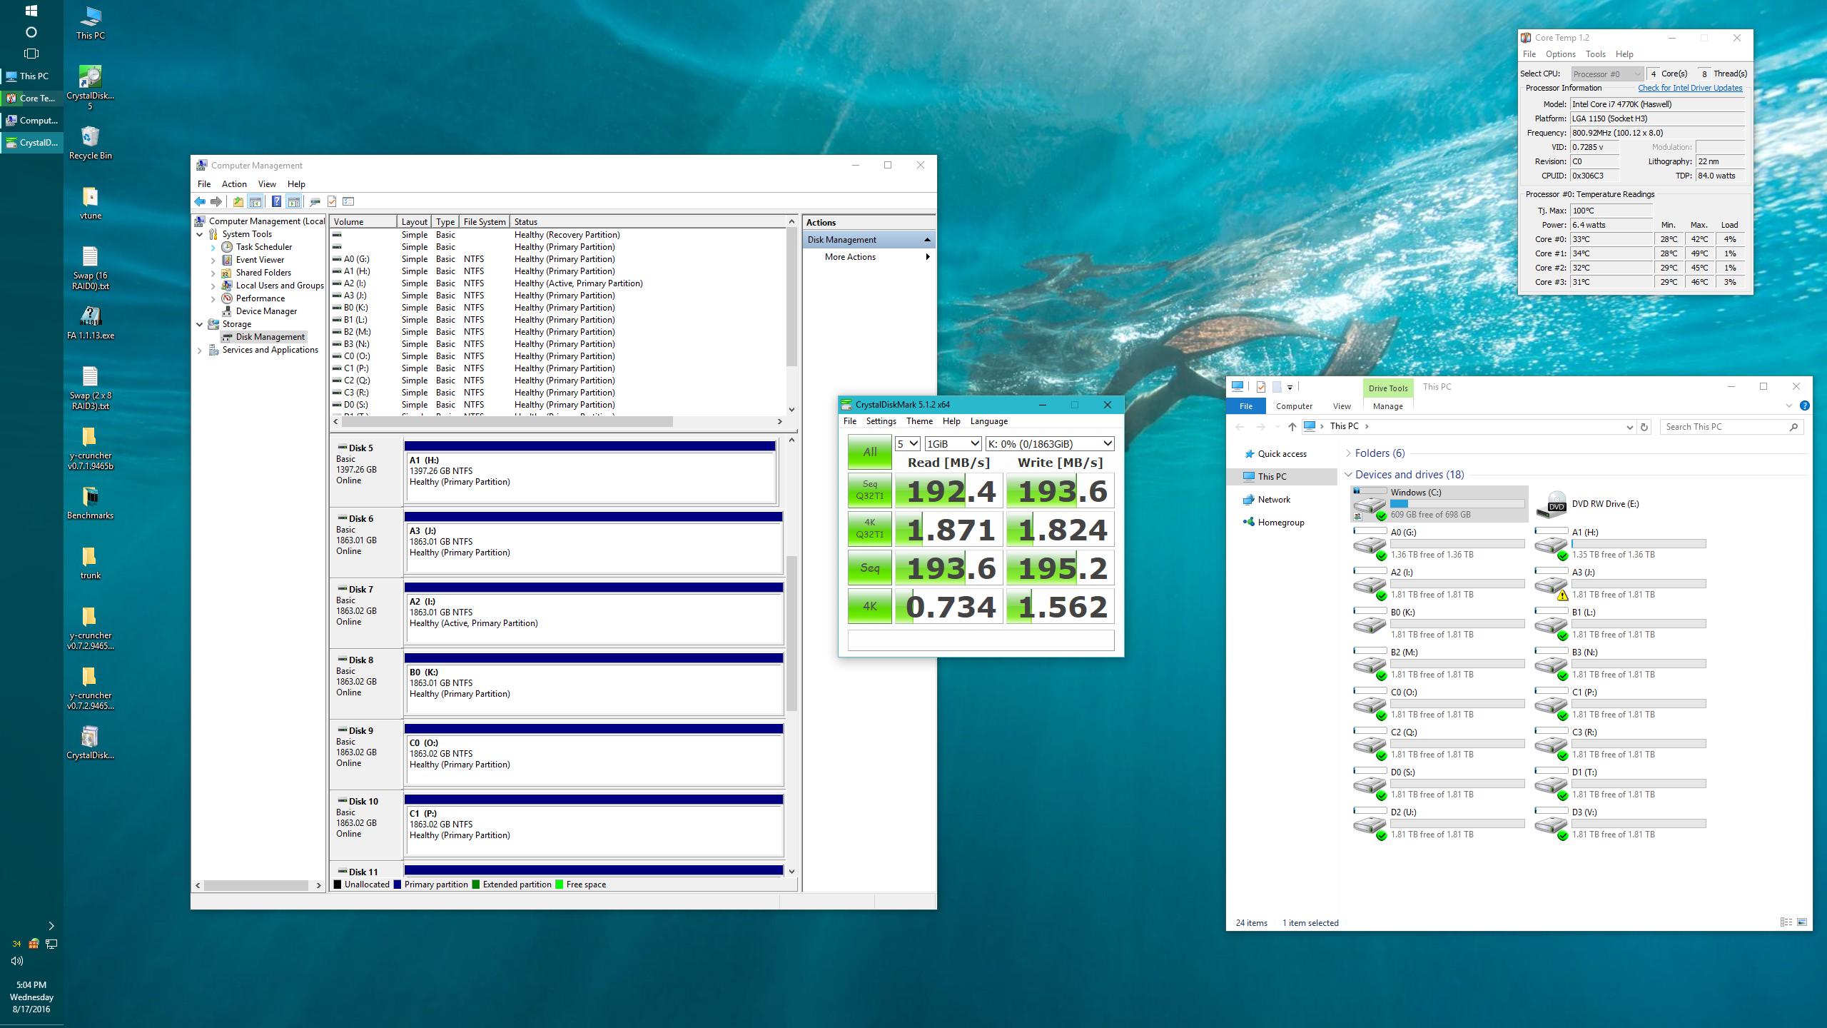
Task: Toggle Show/Hide Action Pane toolbar button
Action: 293,201
